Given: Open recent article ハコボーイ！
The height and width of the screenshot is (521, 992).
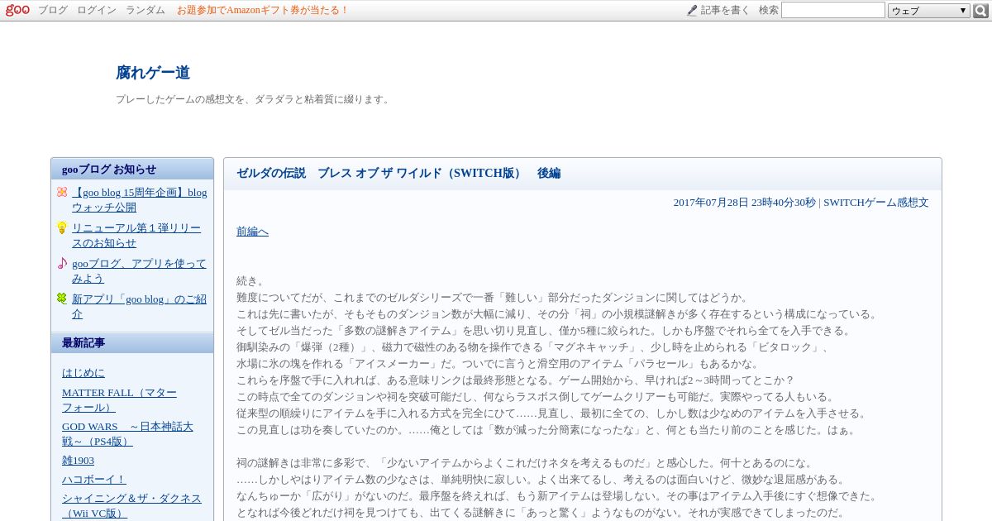Looking at the screenshot, I should pos(94,479).
